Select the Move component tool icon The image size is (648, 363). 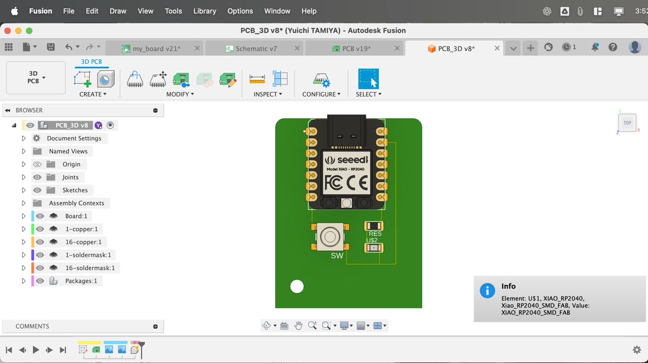tap(158, 80)
